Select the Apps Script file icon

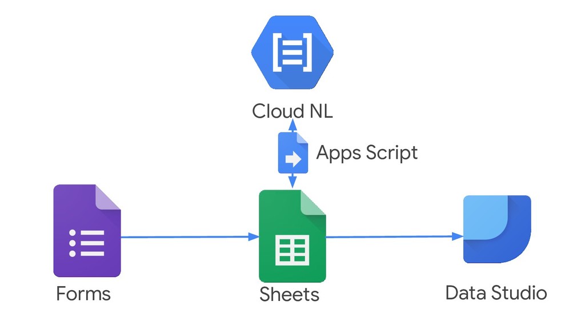coord(293,153)
